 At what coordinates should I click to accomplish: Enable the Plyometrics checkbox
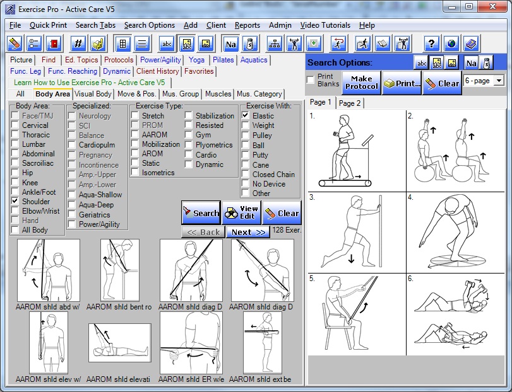click(x=188, y=145)
